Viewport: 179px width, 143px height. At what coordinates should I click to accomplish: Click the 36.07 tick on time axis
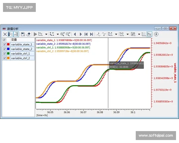[83, 112]
